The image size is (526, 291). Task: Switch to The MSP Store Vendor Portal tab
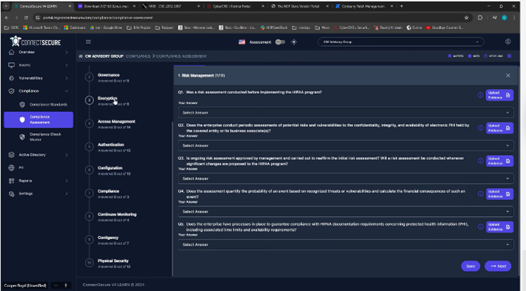[x=299, y=6]
